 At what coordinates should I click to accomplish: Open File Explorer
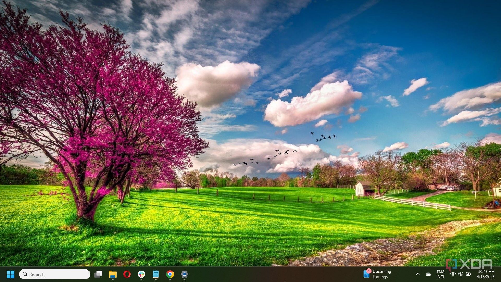coord(113,274)
